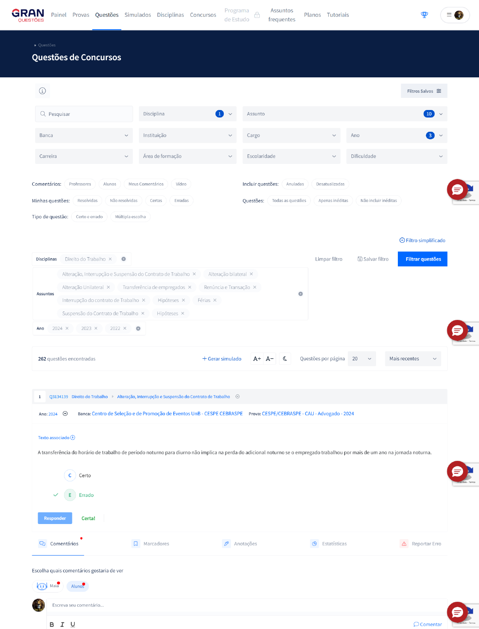Expand the Dificuldade dropdown
Screen dimensions: 479x629
(x=396, y=156)
